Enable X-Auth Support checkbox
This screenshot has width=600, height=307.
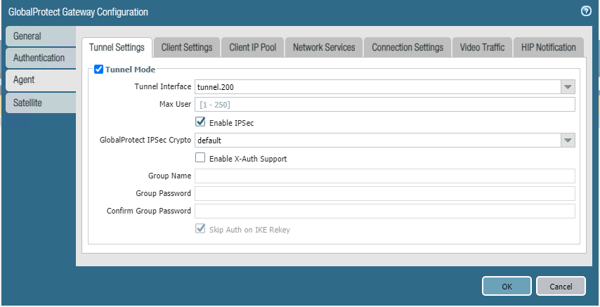point(200,157)
